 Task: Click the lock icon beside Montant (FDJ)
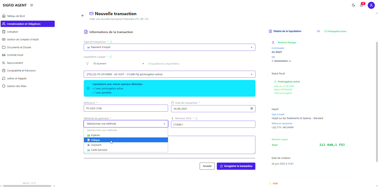pyautogui.click(x=197, y=118)
